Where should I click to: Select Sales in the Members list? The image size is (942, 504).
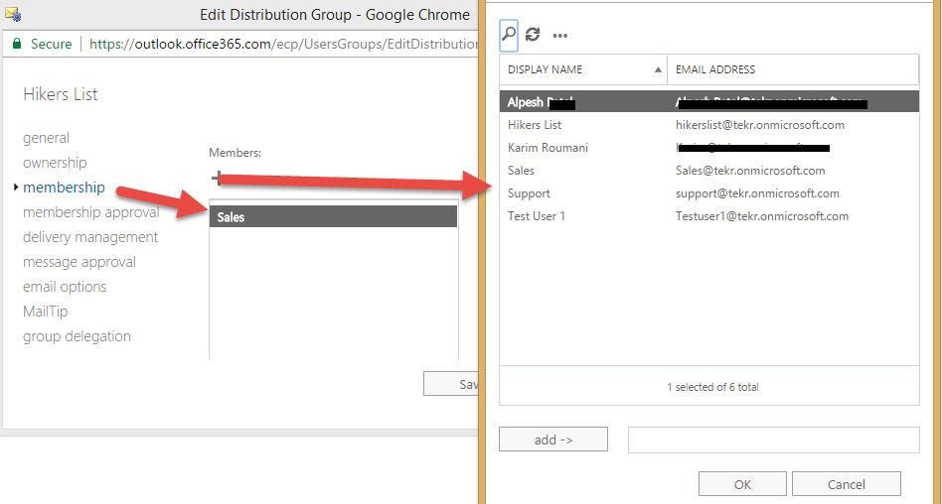[334, 216]
